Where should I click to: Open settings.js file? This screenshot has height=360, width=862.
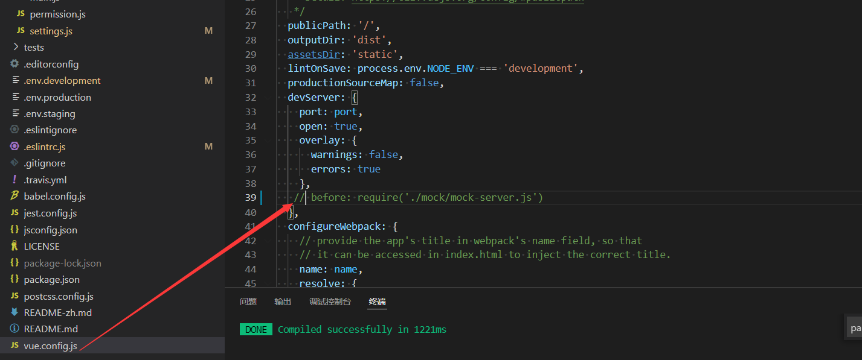(51, 31)
